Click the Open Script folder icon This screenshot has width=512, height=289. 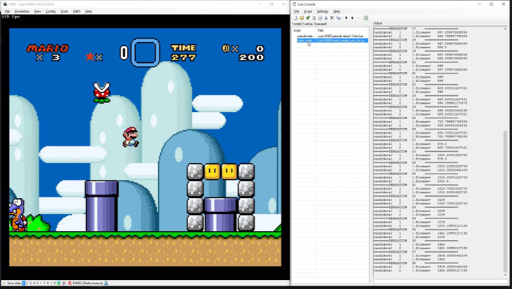point(301,18)
